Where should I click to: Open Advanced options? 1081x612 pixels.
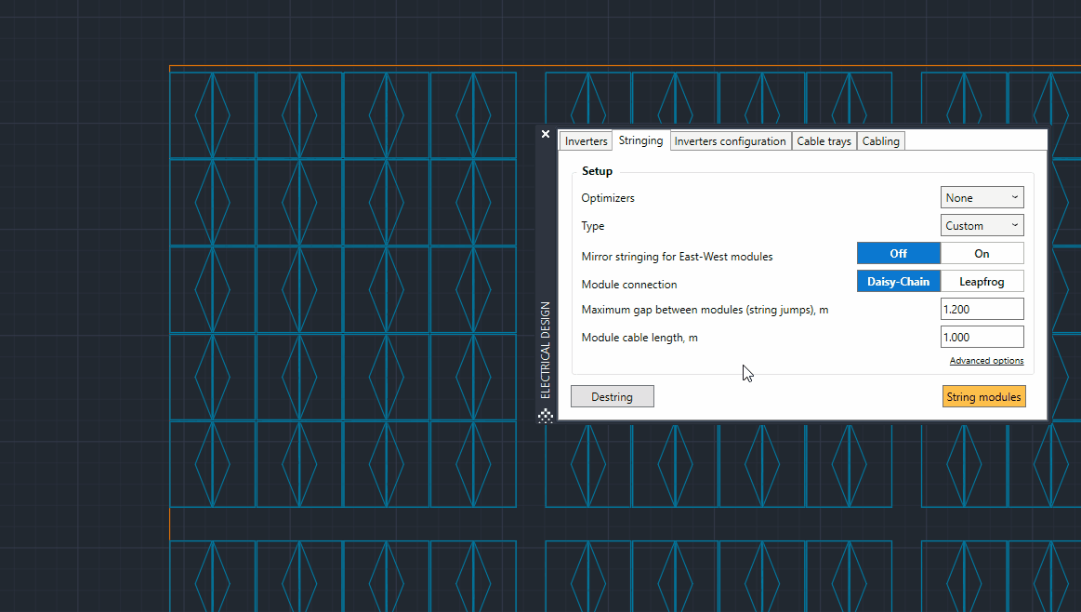pyautogui.click(x=986, y=360)
